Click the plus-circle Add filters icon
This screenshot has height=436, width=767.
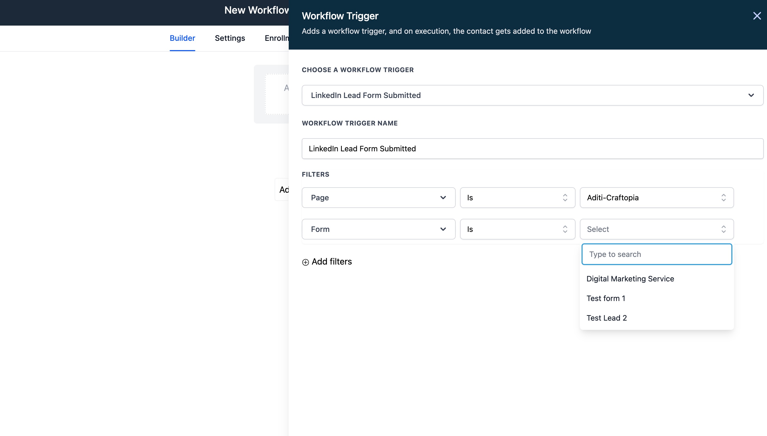click(305, 262)
